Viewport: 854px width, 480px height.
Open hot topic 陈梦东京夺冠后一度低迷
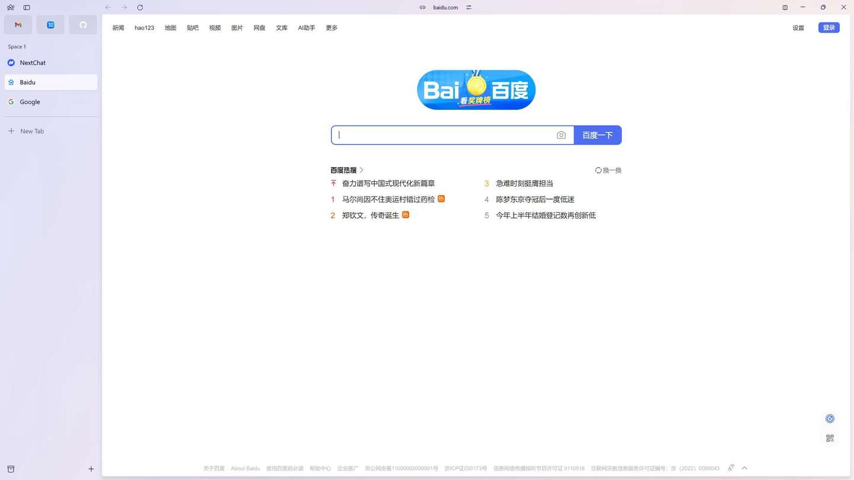536,200
